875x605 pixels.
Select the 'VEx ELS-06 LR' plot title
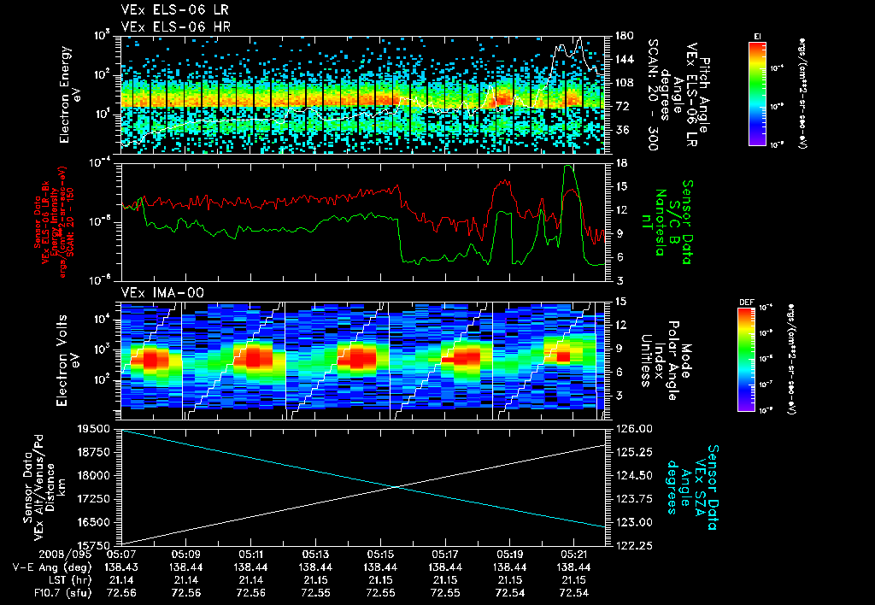tap(174, 9)
